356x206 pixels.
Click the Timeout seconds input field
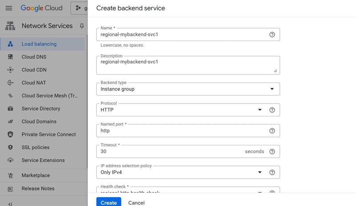click(x=169, y=152)
